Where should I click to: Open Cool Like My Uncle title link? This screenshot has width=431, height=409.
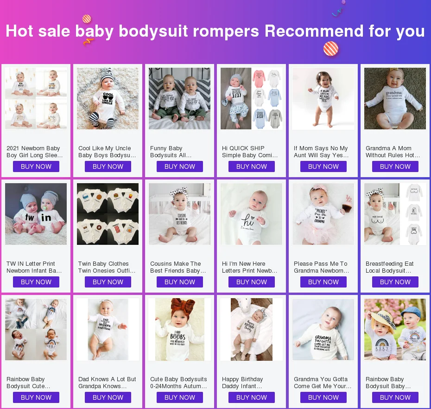[x=107, y=152]
